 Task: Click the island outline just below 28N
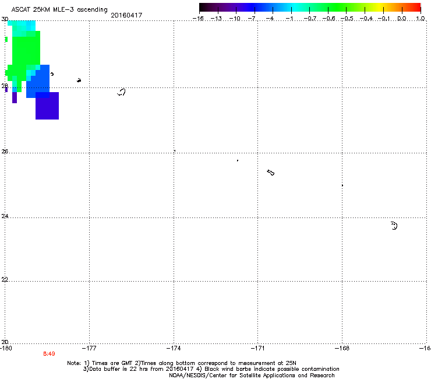[x=121, y=92]
